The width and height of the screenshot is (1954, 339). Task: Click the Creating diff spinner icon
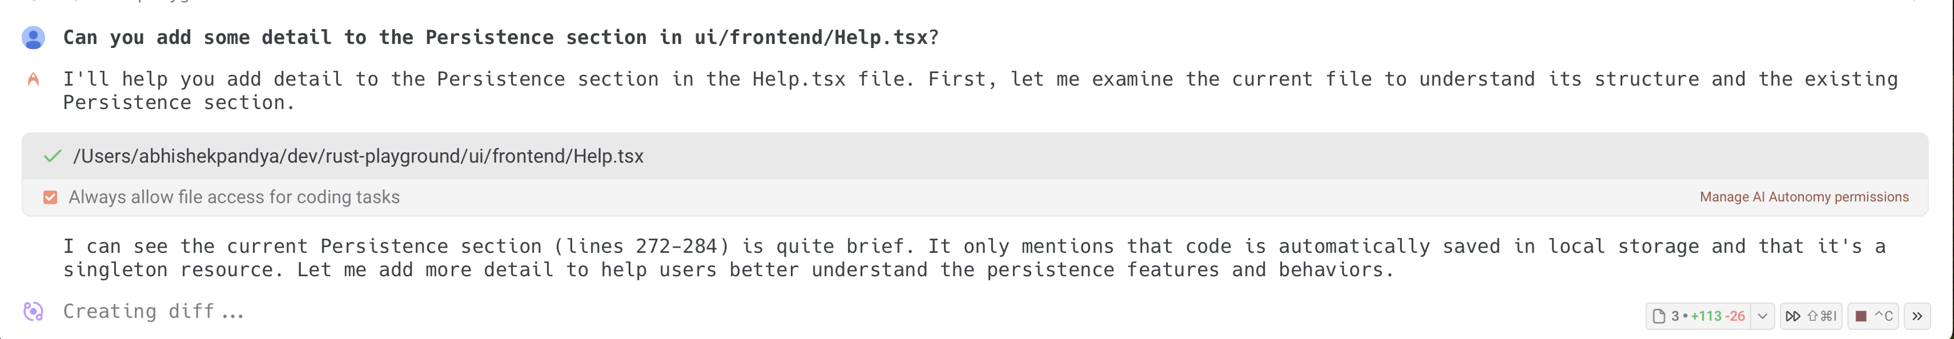33,311
